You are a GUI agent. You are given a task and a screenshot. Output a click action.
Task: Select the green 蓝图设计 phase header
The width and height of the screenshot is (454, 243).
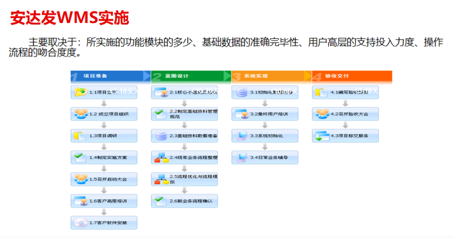click(191, 76)
